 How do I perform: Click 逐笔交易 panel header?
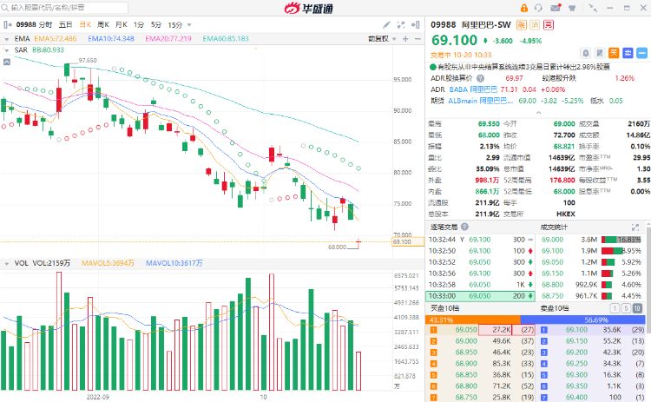pos(444,227)
